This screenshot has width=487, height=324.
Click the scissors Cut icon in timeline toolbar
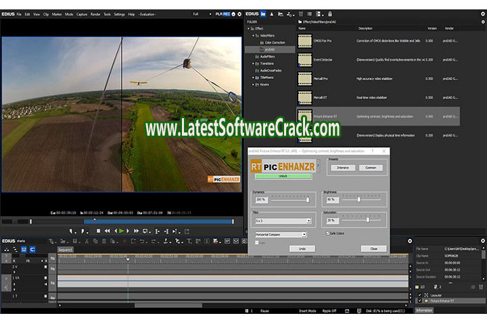(x=87, y=241)
